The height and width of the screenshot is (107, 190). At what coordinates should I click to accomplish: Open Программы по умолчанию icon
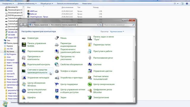click(57, 58)
